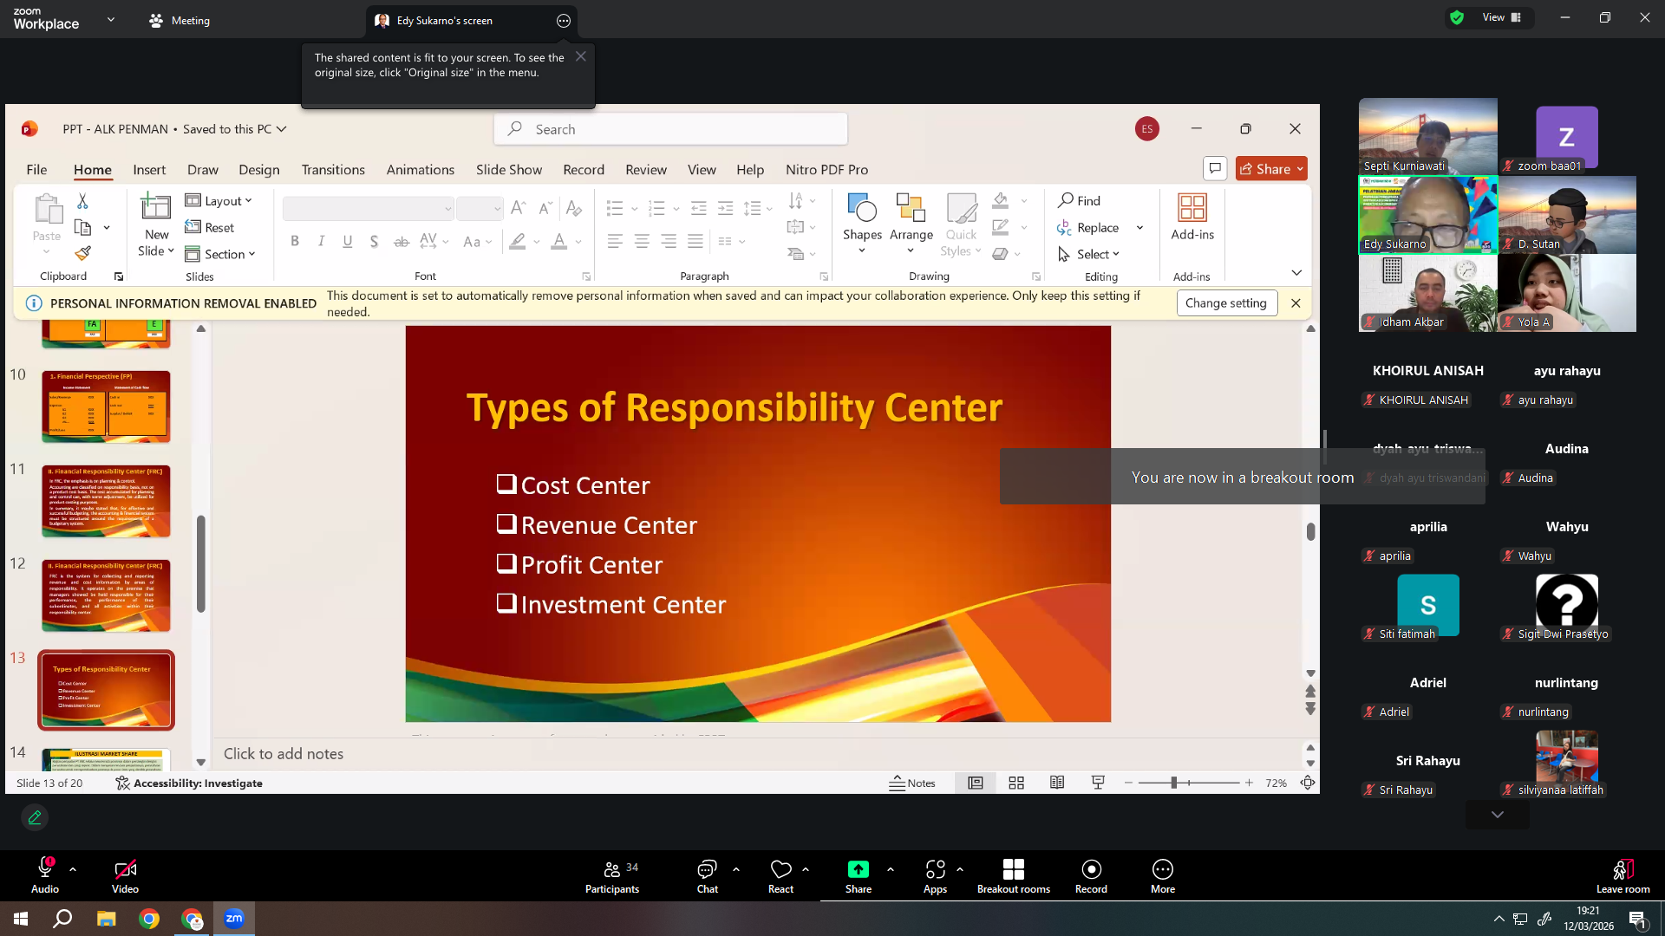Click the zoom level slider handle
The height and width of the screenshot is (936, 1665).
tap(1173, 783)
